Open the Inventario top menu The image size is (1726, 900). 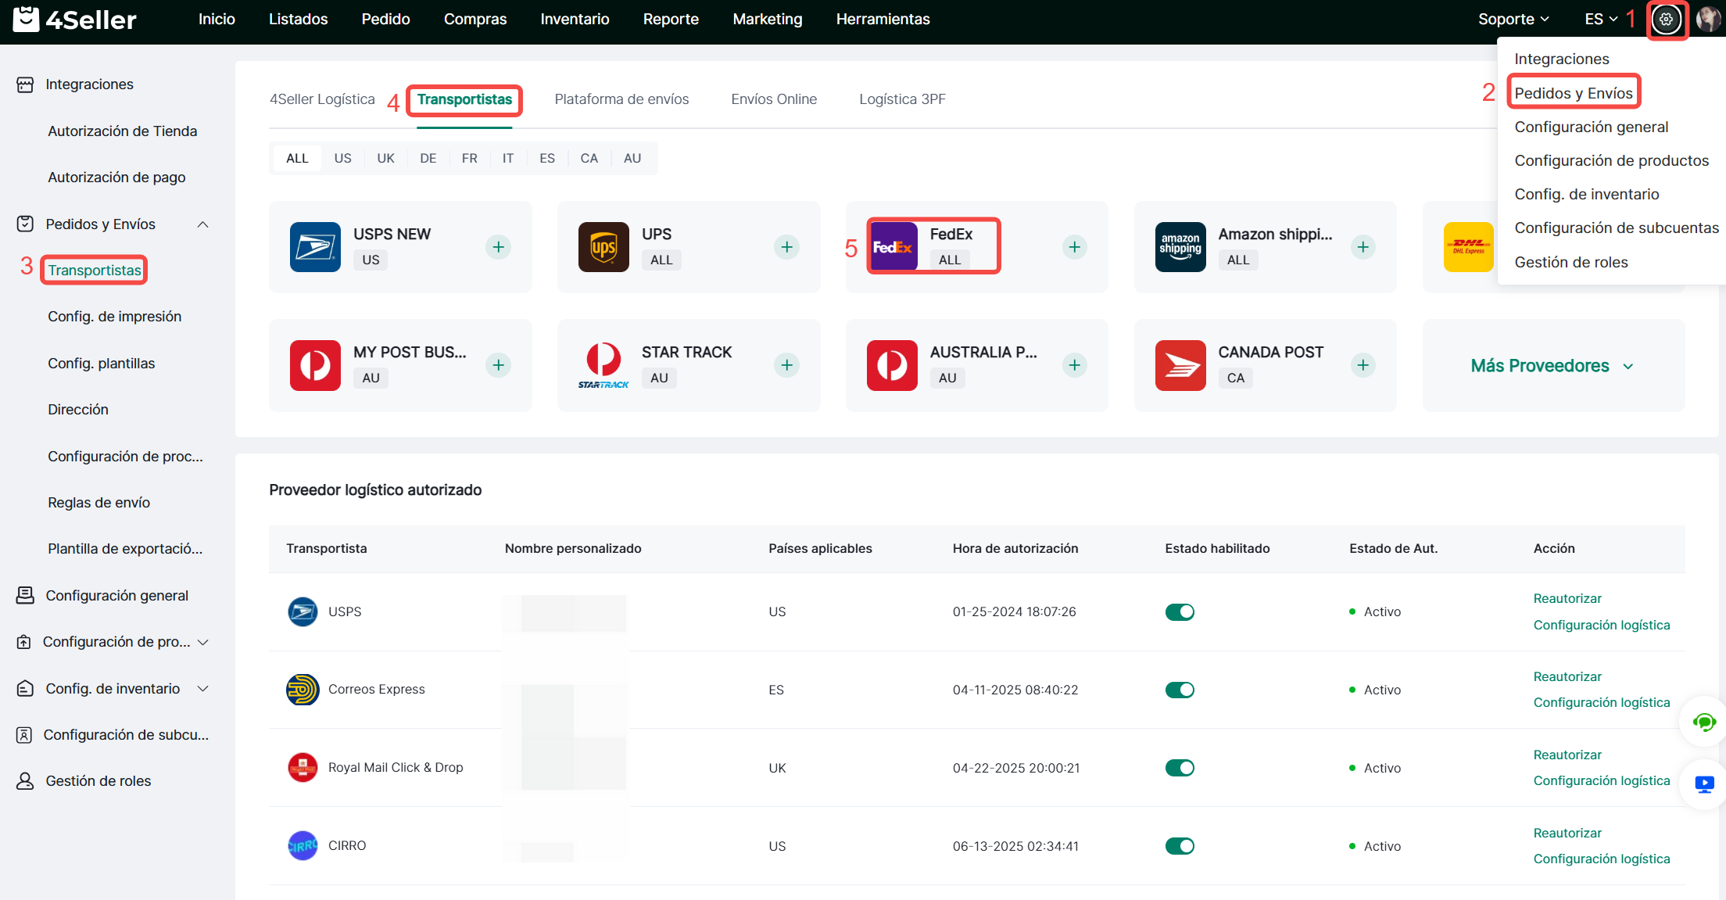pos(575,20)
